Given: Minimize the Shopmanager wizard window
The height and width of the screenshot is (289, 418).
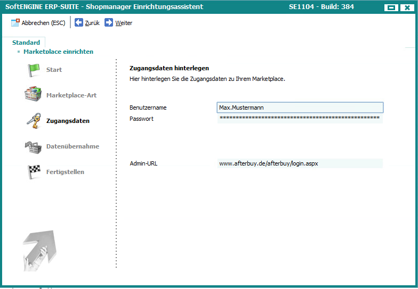Looking at the screenshot, I should (391, 7).
